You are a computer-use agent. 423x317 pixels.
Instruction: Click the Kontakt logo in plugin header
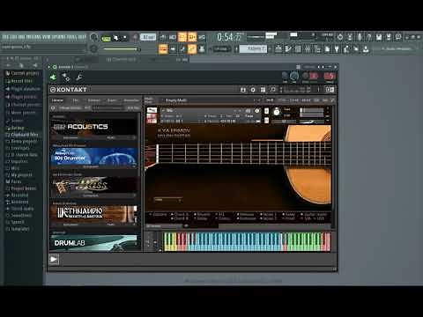pyautogui.click(x=69, y=90)
